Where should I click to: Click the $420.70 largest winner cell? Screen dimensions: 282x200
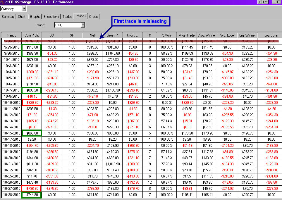247,133
